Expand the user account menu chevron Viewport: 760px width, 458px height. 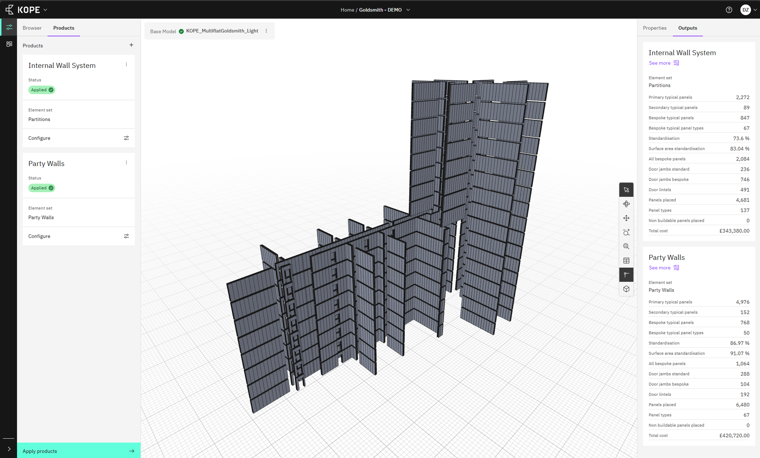point(755,10)
